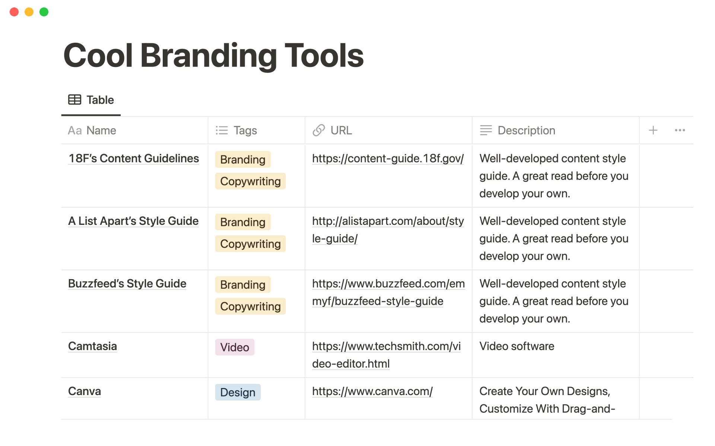Click the Copywriting tag in Buzzfeed row
715x446 pixels.
coord(250,306)
